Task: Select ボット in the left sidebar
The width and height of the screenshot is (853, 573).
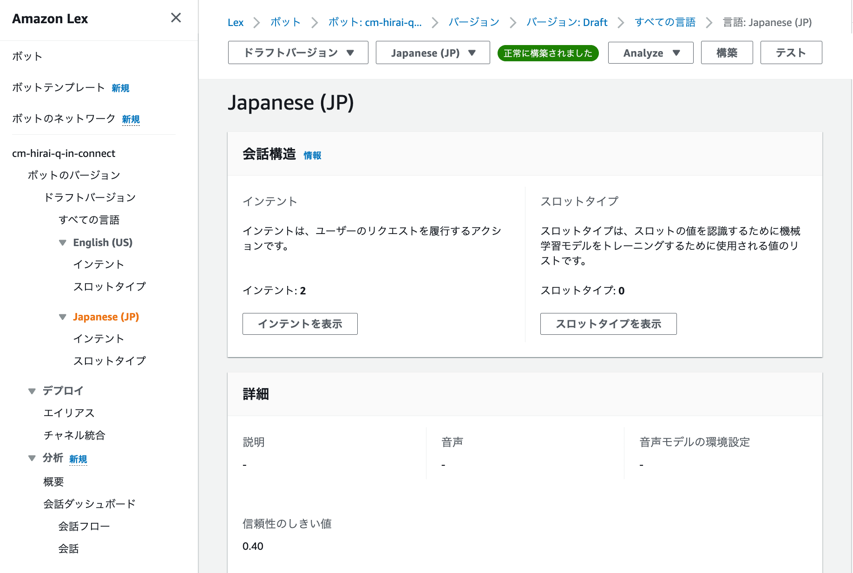Action: (x=26, y=56)
